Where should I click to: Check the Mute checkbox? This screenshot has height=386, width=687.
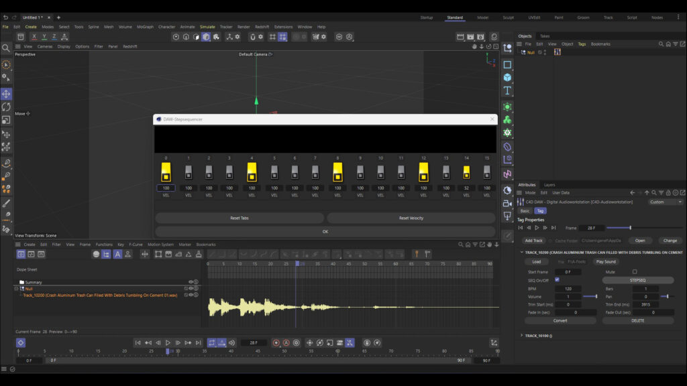pos(635,272)
